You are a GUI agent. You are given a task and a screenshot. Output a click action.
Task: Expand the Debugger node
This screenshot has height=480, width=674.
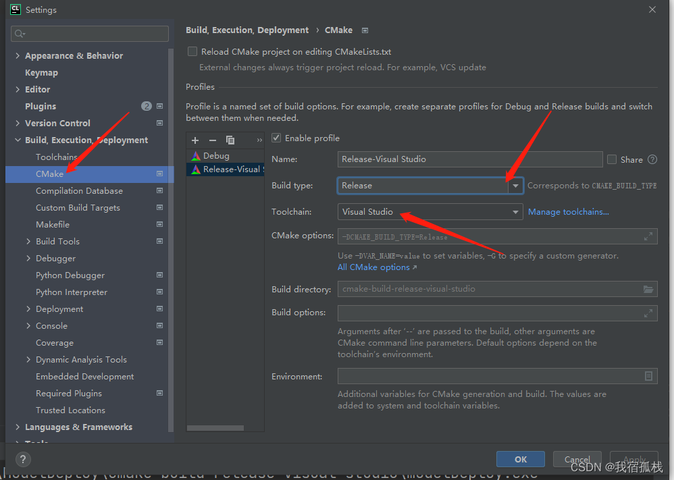(x=28, y=259)
